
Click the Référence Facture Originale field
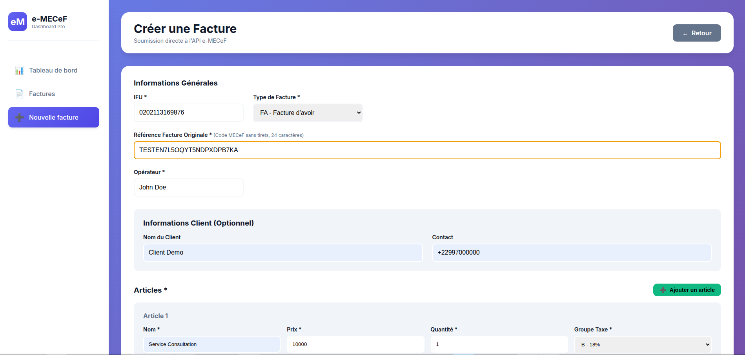[427, 150]
